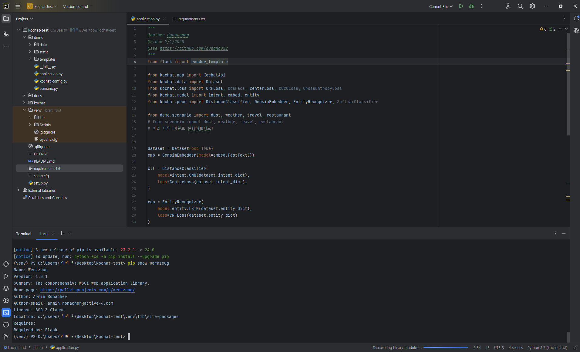Click the 6:34 line and column indicator
580x352 pixels.
click(477, 348)
